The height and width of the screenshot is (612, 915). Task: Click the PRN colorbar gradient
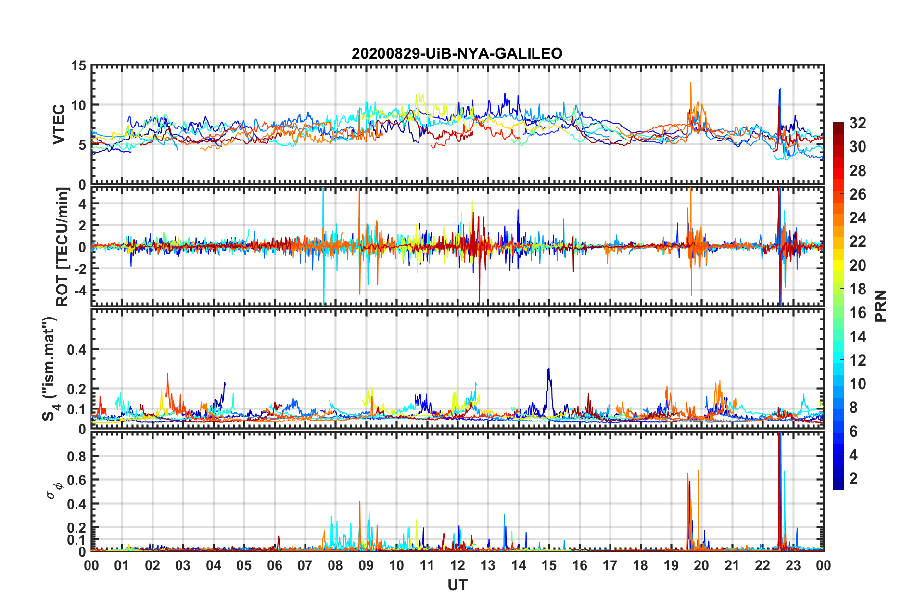pyautogui.click(x=838, y=306)
